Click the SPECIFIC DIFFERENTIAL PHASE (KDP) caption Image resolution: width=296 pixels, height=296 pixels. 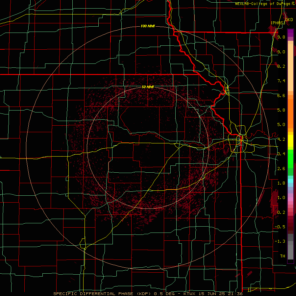(103, 294)
